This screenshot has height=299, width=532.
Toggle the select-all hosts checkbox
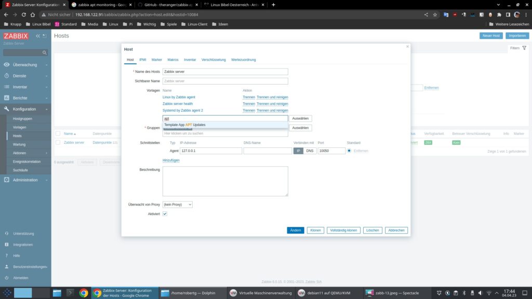coord(58,133)
